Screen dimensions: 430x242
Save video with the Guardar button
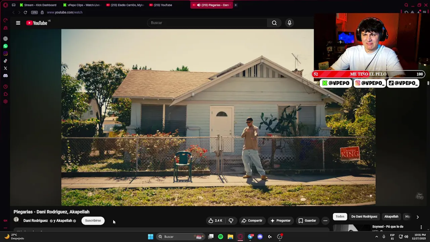[x=307, y=220]
